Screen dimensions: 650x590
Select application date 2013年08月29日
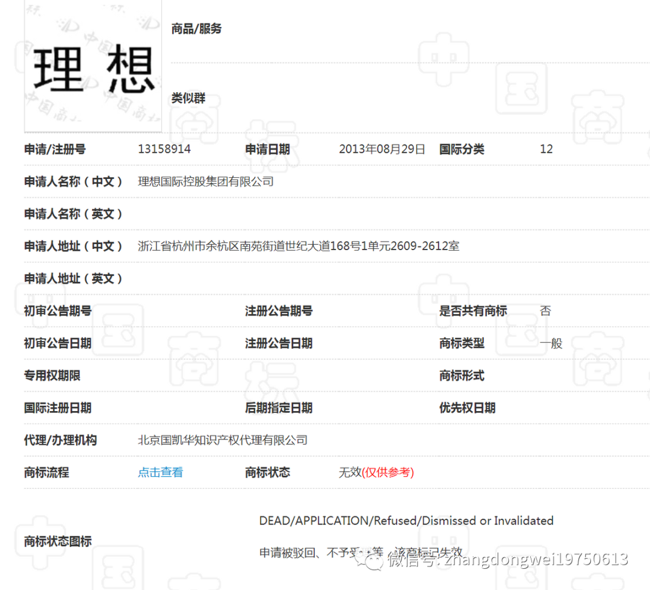(382, 149)
